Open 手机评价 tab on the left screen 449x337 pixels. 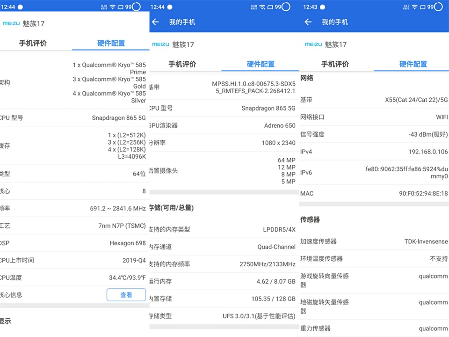[33, 43]
